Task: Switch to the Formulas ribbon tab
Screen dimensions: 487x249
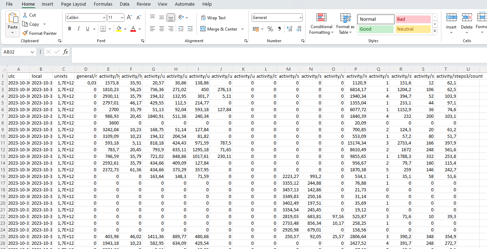Action: click(x=103, y=4)
